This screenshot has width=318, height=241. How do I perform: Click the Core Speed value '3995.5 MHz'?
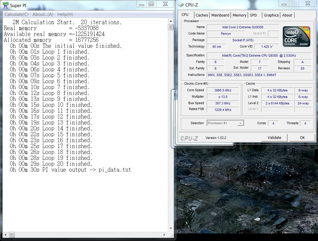coord(223,90)
